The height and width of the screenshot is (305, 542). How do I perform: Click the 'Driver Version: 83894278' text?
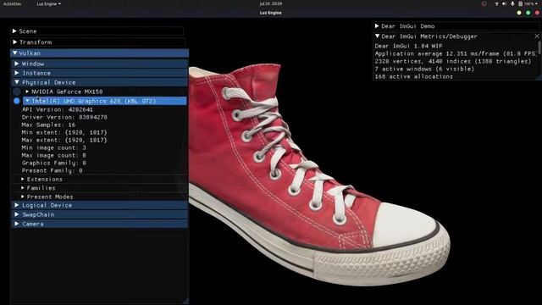point(64,117)
